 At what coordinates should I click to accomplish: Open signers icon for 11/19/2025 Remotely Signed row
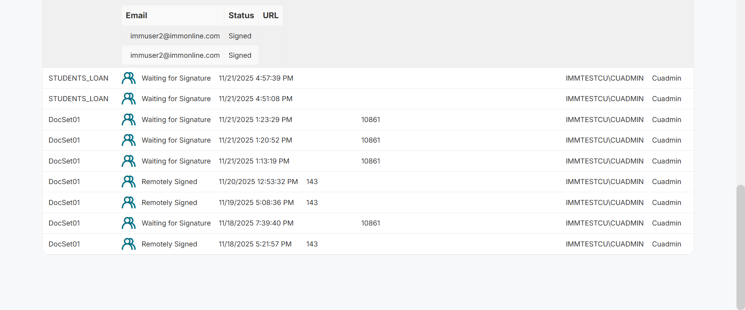pos(128,203)
